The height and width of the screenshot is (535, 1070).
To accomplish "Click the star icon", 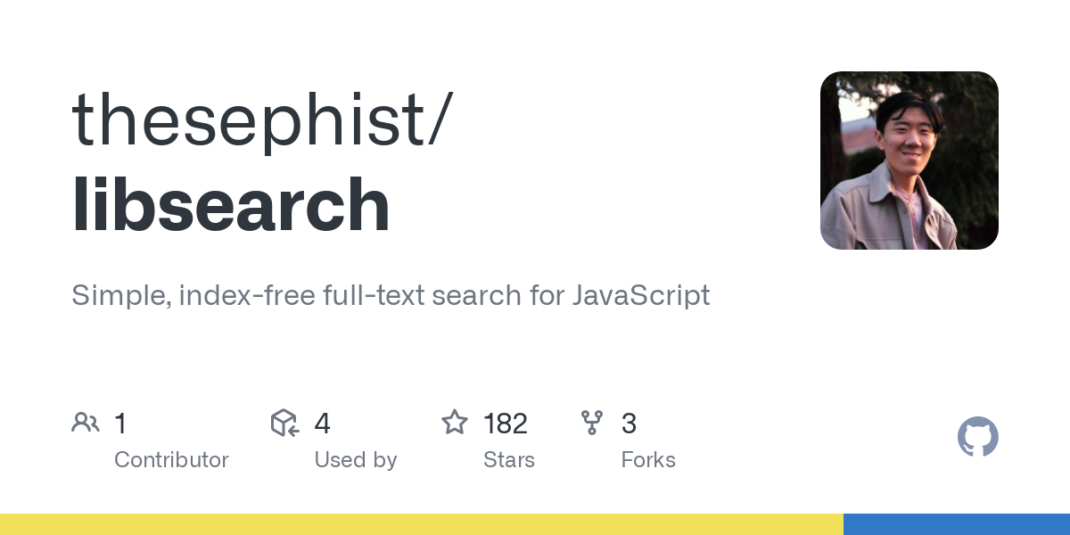I will (455, 423).
